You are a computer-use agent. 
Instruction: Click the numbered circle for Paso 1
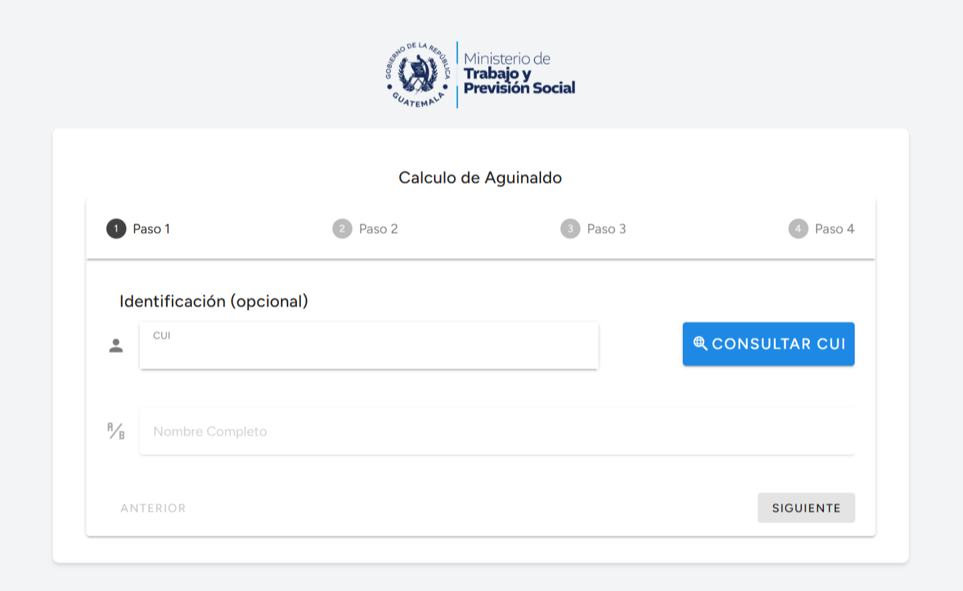pos(115,229)
